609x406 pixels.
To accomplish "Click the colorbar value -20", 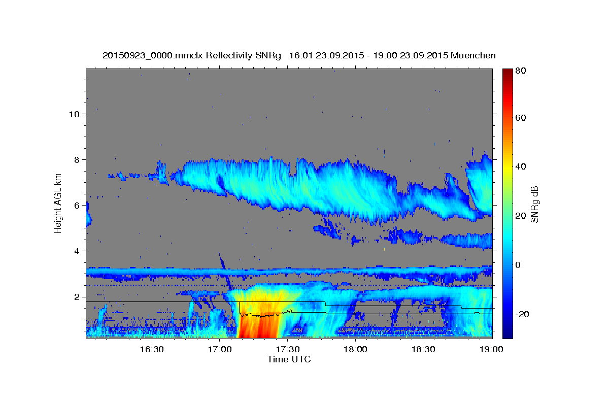I will [523, 314].
